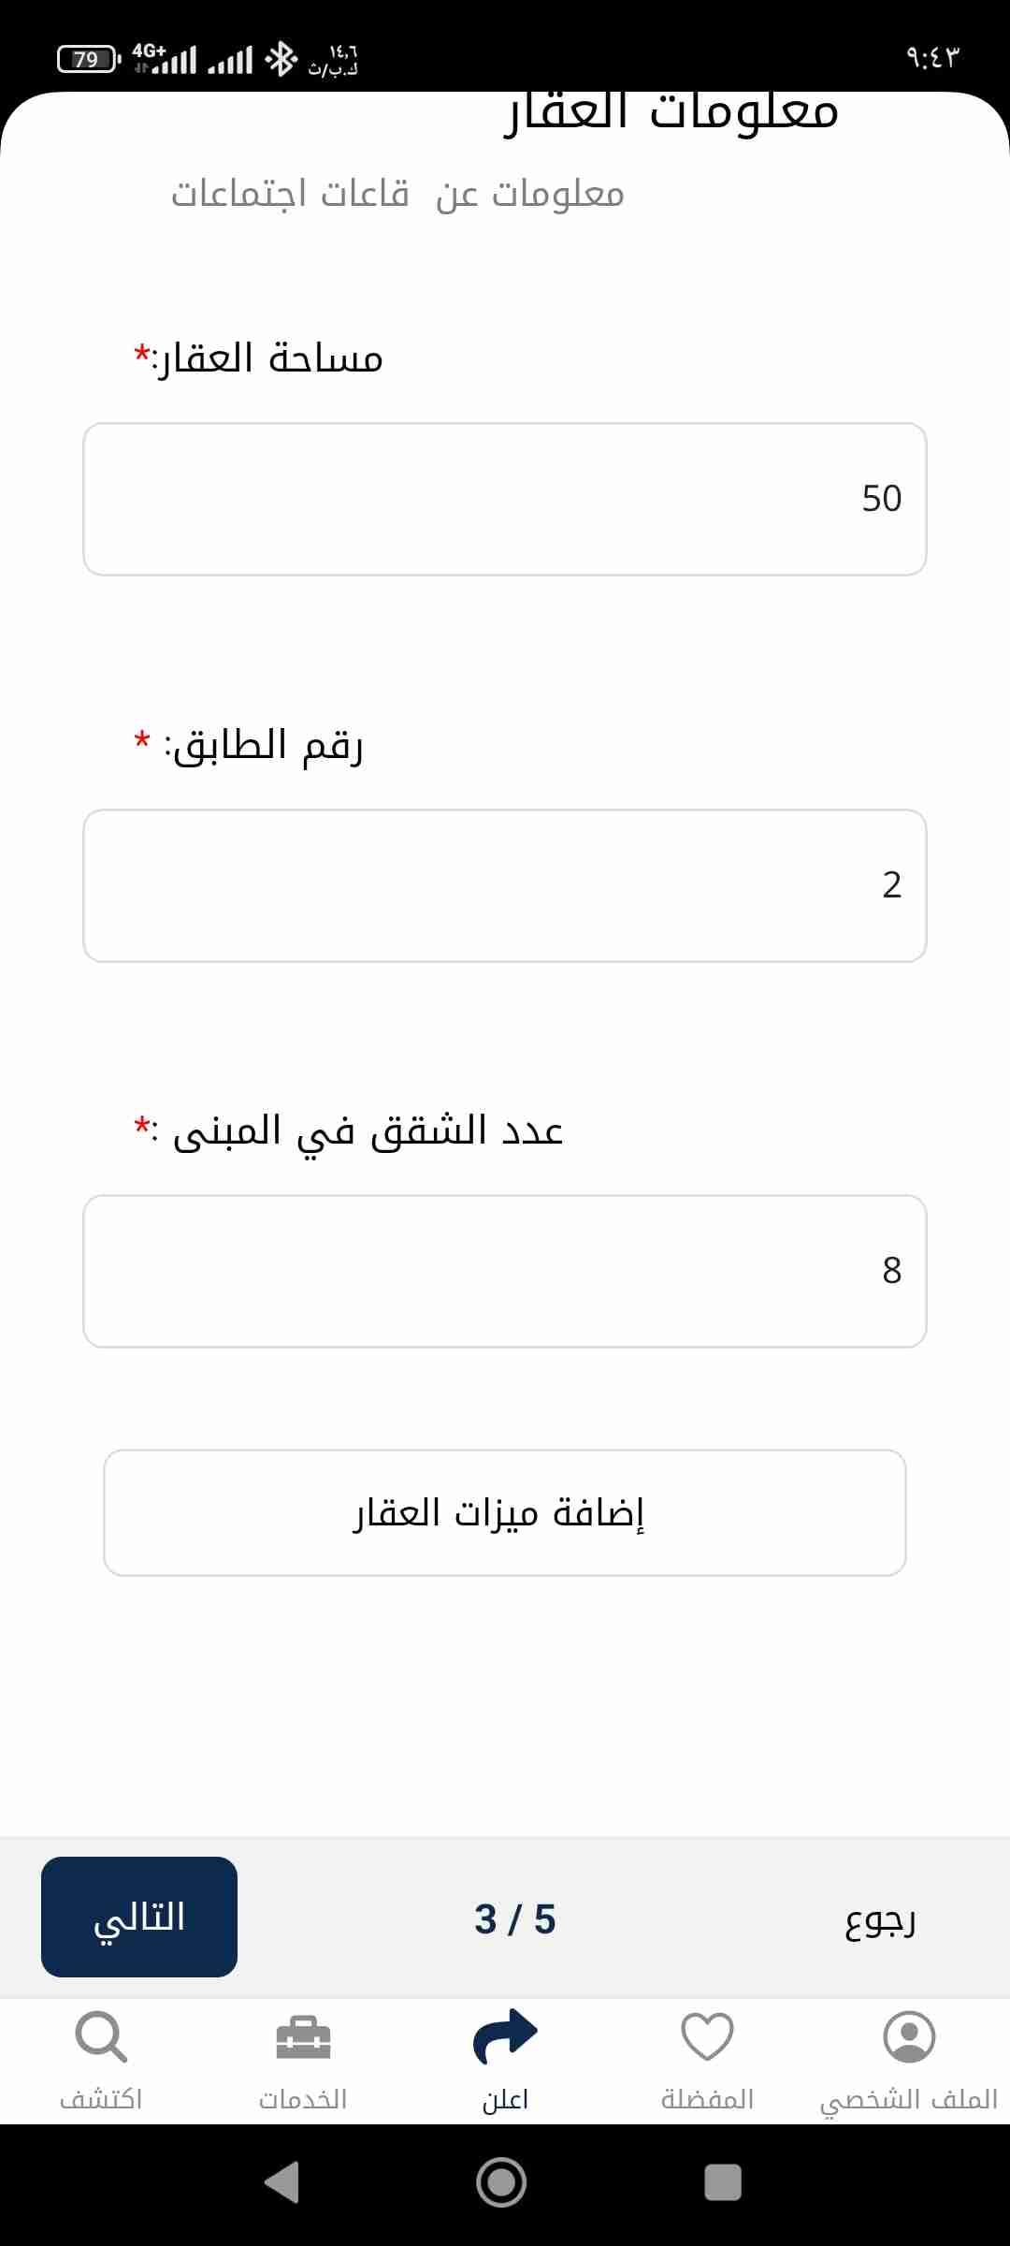
Task: Focus the apartments count field containing 8
Action: point(505,1271)
